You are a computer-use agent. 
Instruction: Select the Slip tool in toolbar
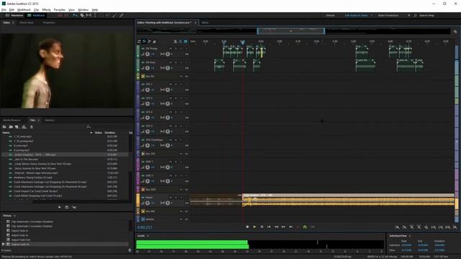[x=89, y=15]
